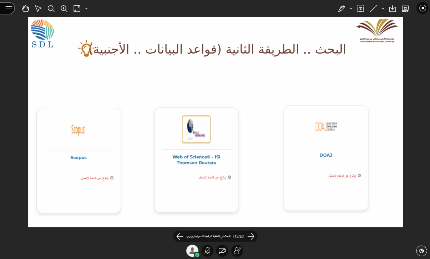
Task: Click the info icon in Scopus card
Action: [112, 178]
